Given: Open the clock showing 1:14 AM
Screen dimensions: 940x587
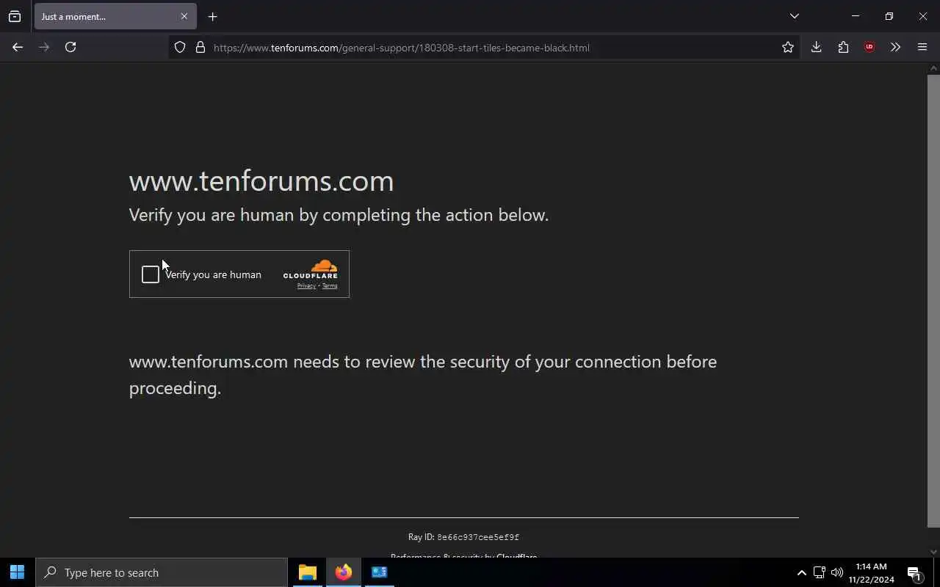Looking at the screenshot, I should point(872,572).
